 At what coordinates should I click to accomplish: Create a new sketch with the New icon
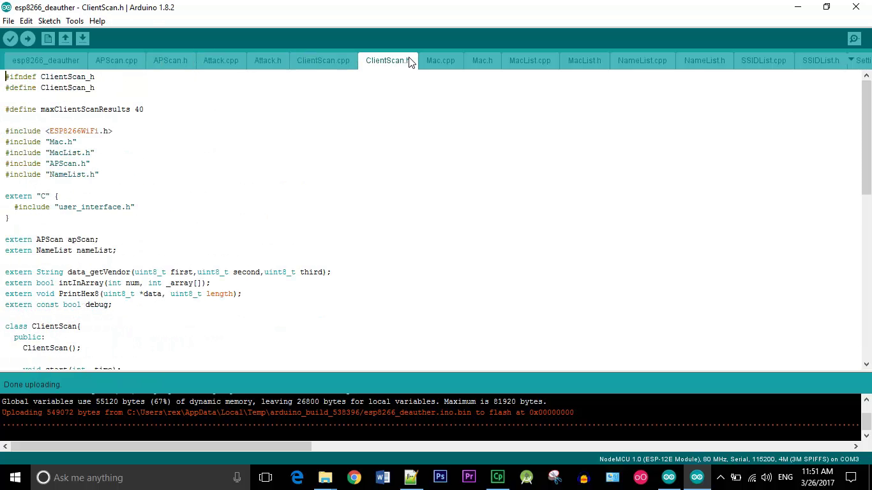(x=48, y=39)
